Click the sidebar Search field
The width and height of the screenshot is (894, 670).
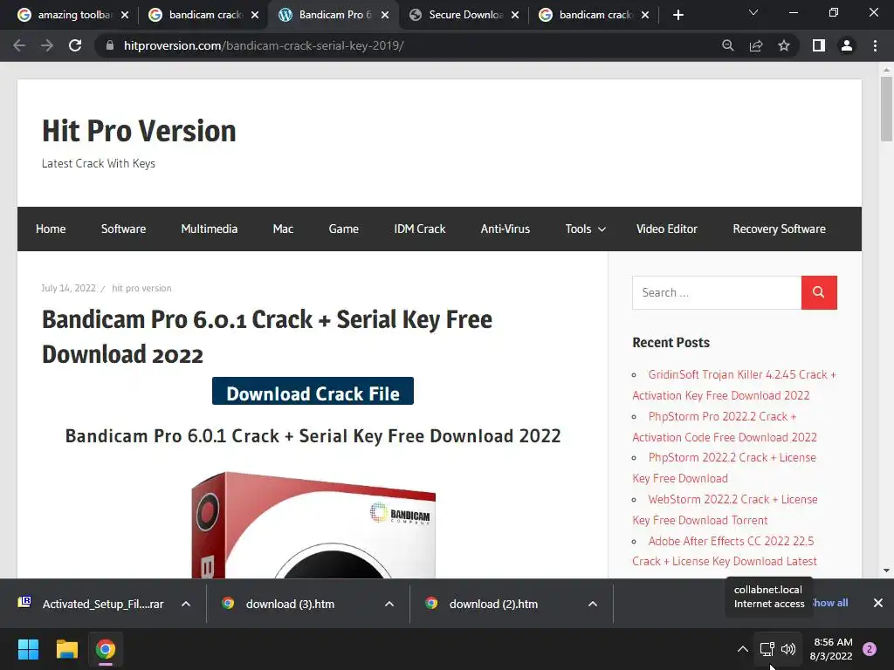[717, 293]
